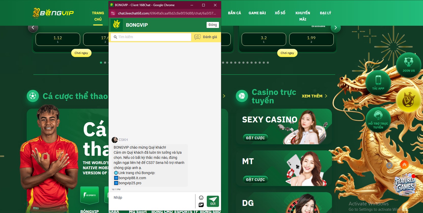Viewport: 423px width, 213px height.
Task: Expand Casino section via chevron next to XEM THÊM
Action: click(326, 96)
